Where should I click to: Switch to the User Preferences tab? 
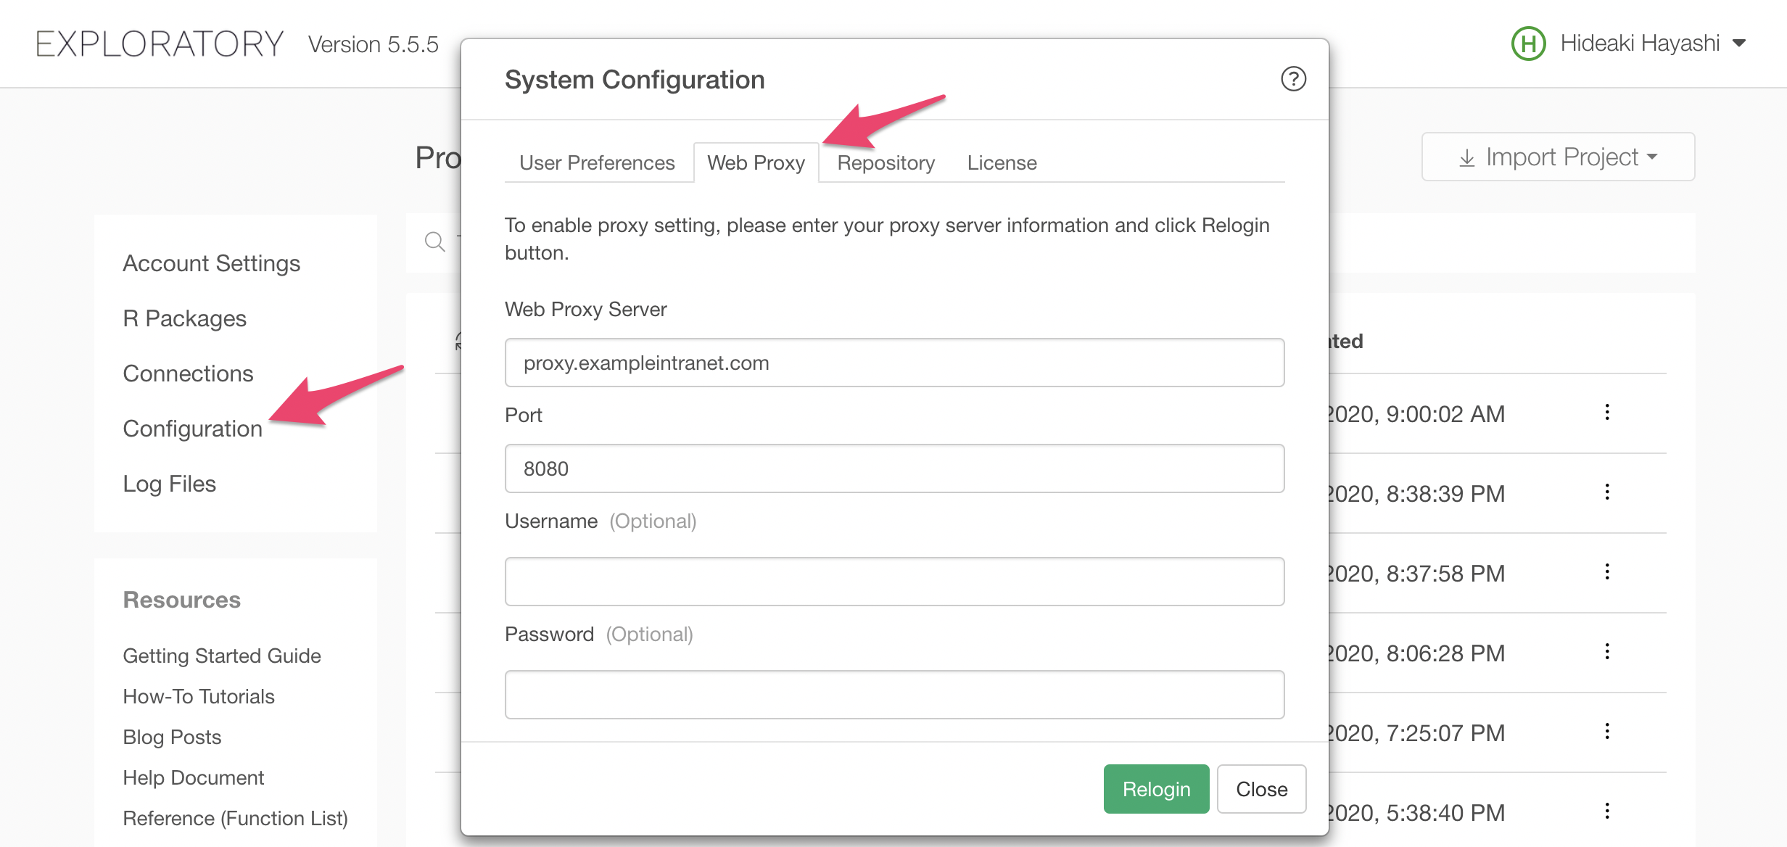(597, 163)
